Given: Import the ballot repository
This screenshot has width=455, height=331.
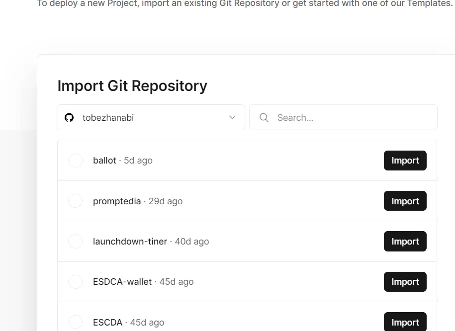Looking at the screenshot, I should (405, 161).
